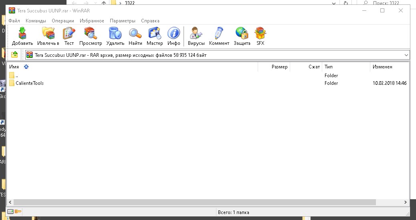Open the Команды menu
Image resolution: width=416 pixels, height=220 pixels.
(x=36, y=21)
